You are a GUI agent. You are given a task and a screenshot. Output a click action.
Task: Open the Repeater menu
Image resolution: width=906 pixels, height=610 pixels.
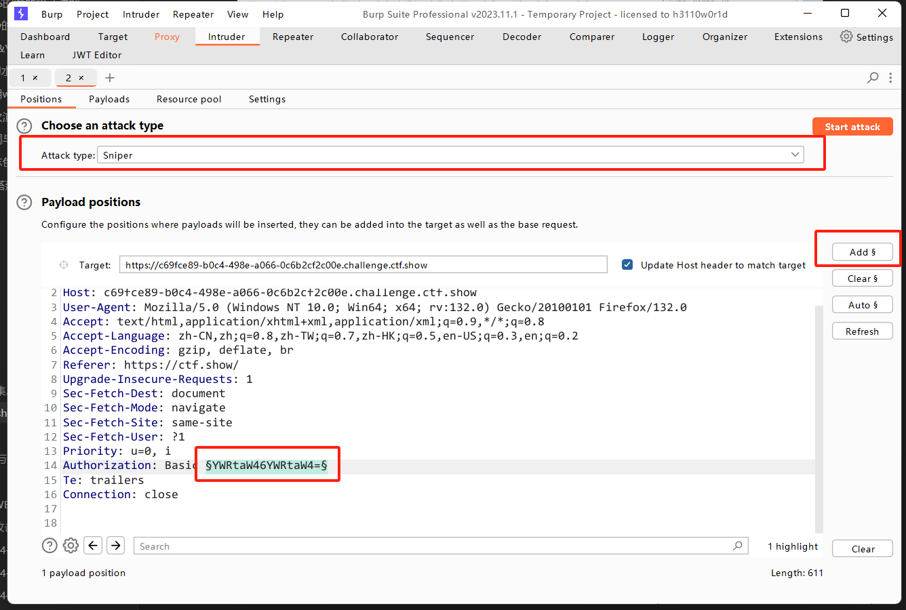(193, 14)
